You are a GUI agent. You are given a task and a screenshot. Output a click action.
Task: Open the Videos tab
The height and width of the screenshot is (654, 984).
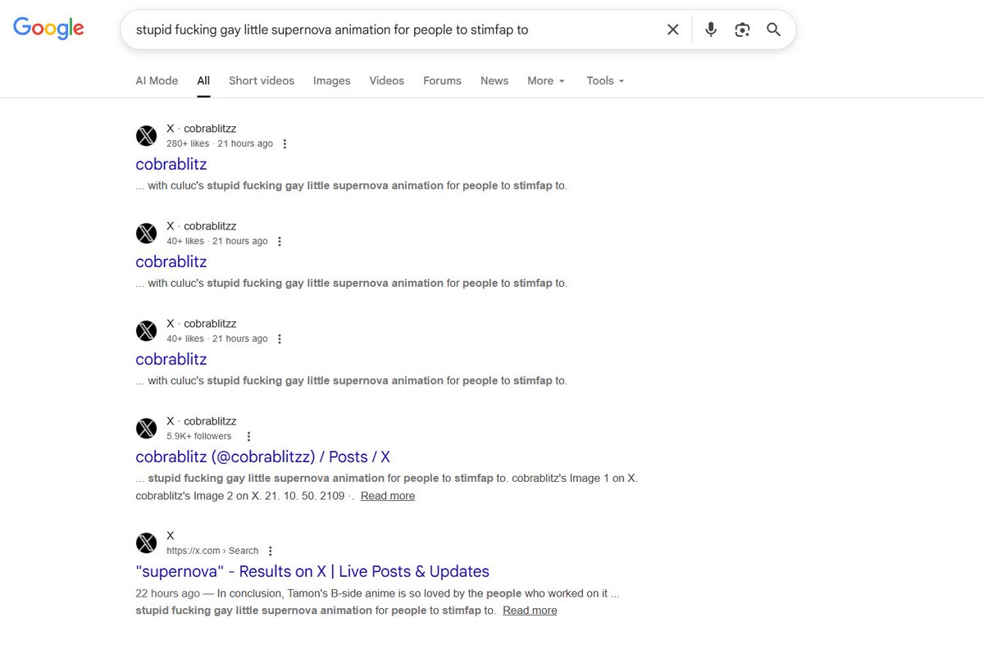coord(386,80)
